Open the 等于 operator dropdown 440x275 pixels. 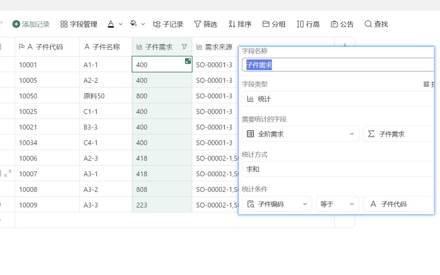pos(337,204)
